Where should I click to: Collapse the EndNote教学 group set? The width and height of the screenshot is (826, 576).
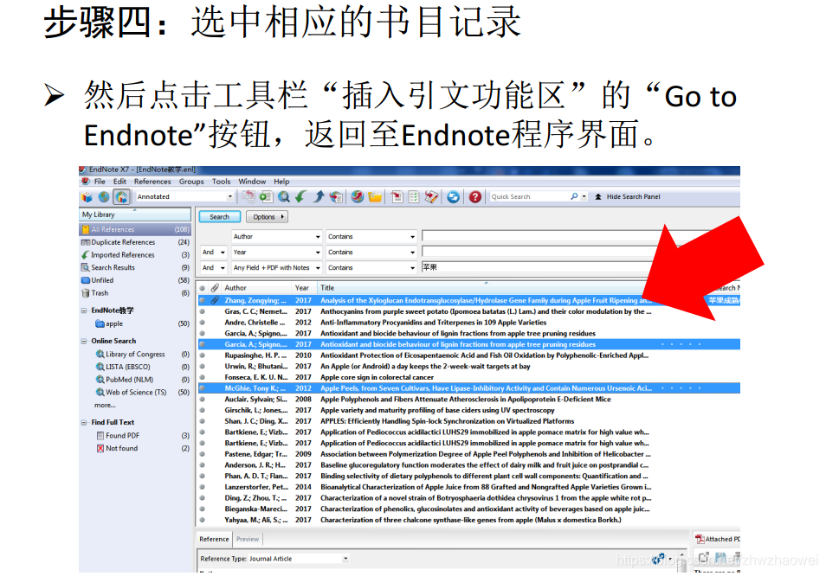84,310
